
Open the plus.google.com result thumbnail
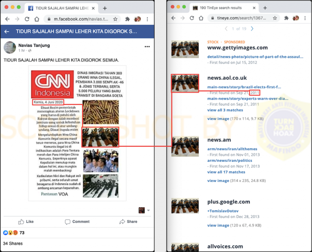(185, 206)
